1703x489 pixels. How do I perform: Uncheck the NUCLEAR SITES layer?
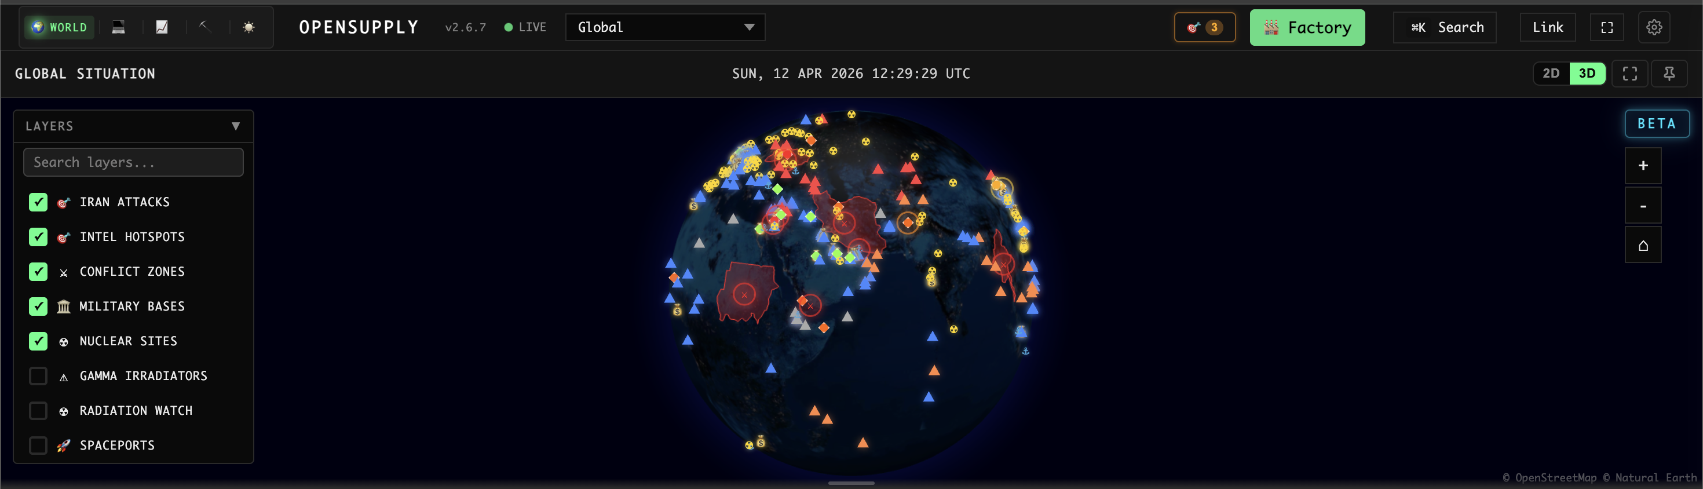pyautogui.click(x=38, y=341)
